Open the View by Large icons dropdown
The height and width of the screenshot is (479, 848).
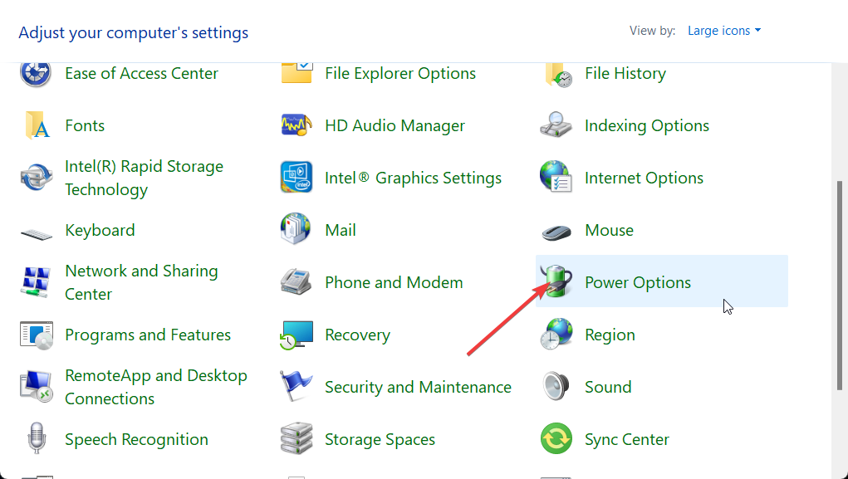pyautogui.click(x=723, y=32)
